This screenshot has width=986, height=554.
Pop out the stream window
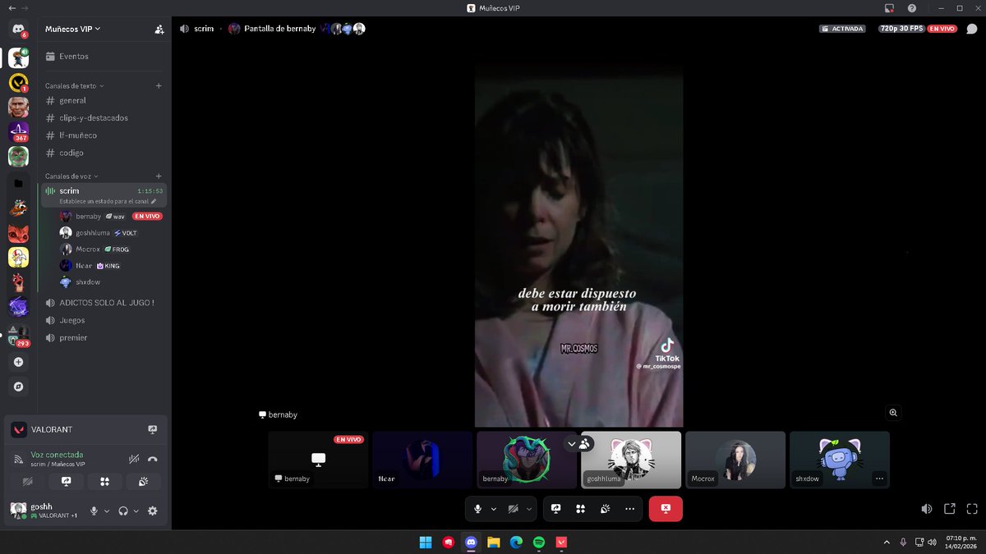(x=949, y=509)
